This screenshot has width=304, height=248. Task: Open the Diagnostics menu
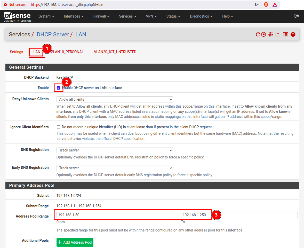pyautogui.click(x=201, y=16)
